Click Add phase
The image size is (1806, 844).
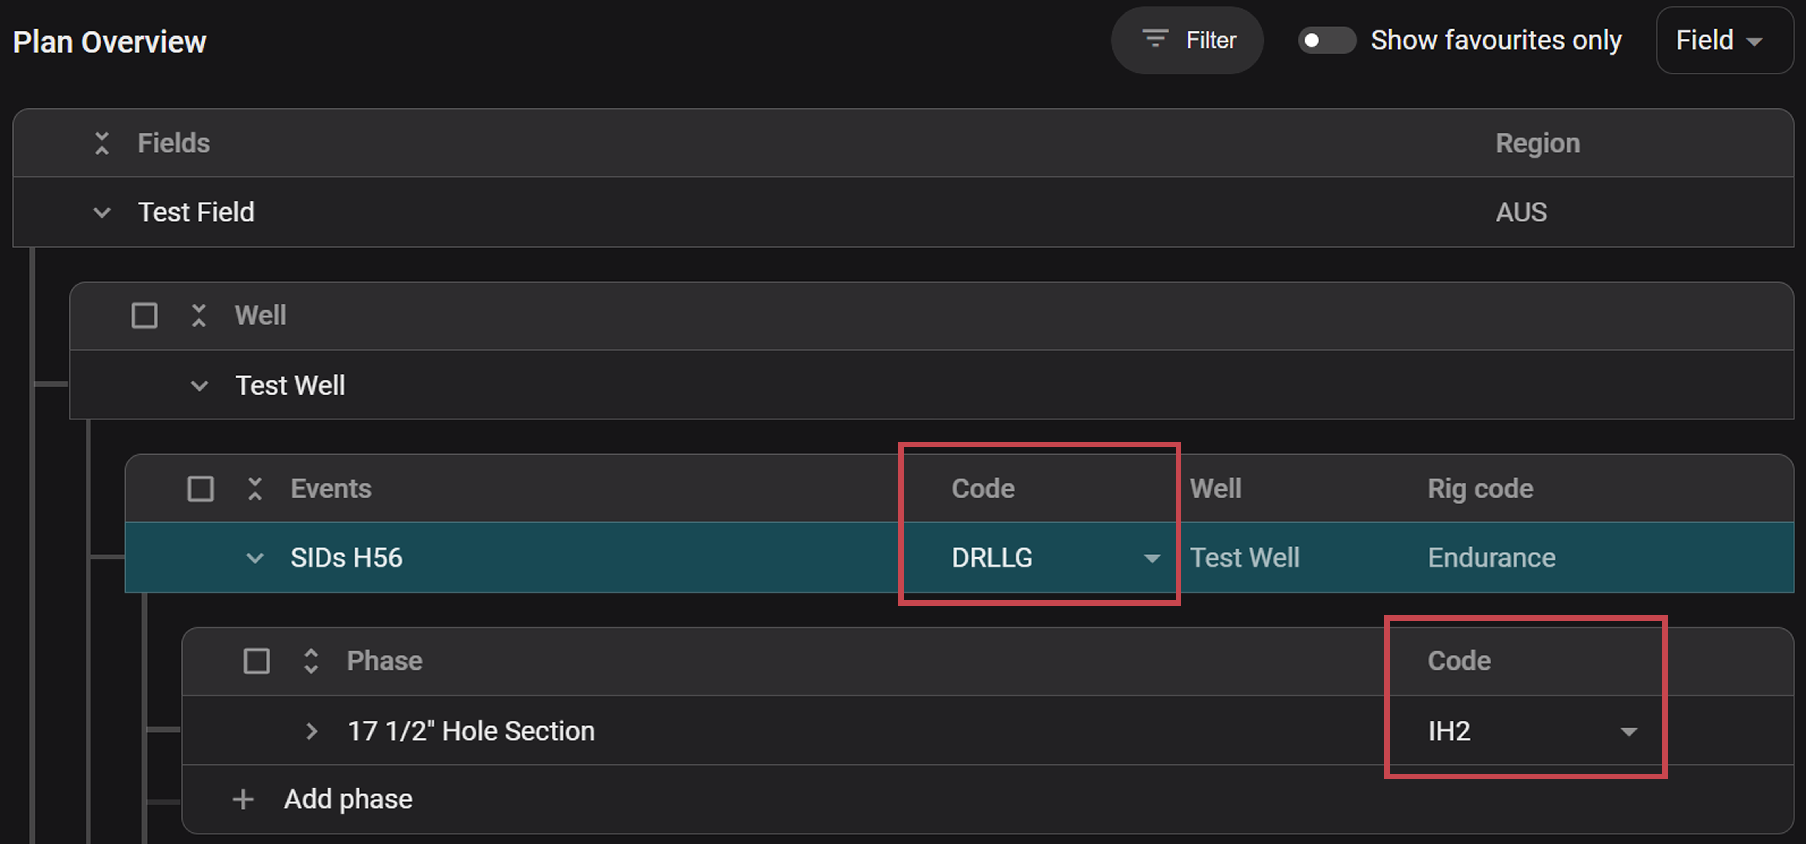pyautogui.click(x=348, y=799)
